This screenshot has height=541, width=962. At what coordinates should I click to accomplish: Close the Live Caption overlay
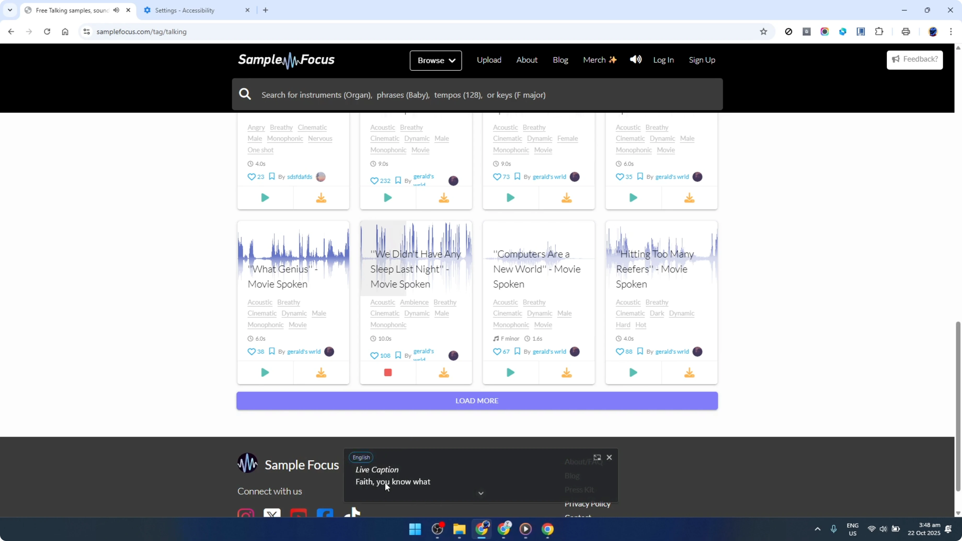[609, 457]
